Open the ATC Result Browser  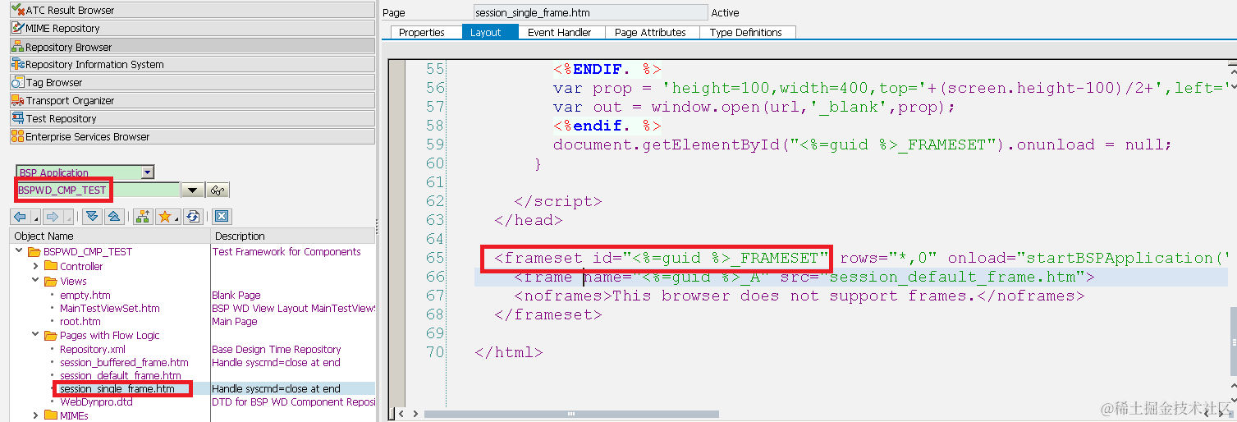tap(192, 10)
